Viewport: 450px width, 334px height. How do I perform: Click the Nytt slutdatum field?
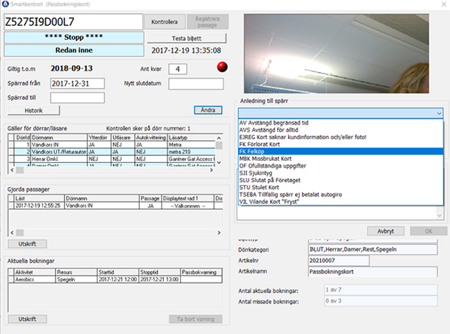tap(196, 84)
